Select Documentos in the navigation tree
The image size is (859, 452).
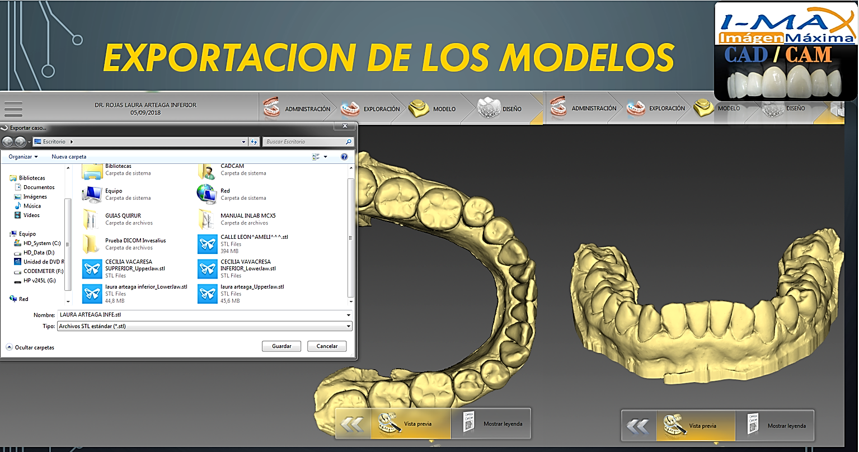pos(35,187)
